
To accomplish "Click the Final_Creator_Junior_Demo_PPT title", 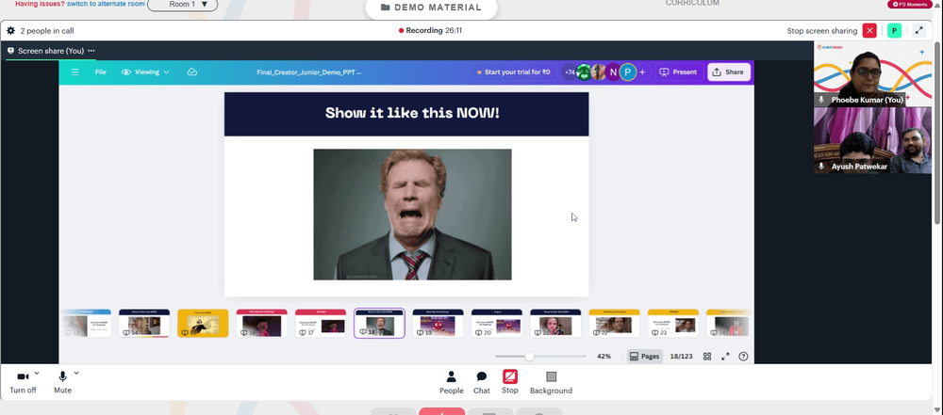I will [x=309, y=72].
